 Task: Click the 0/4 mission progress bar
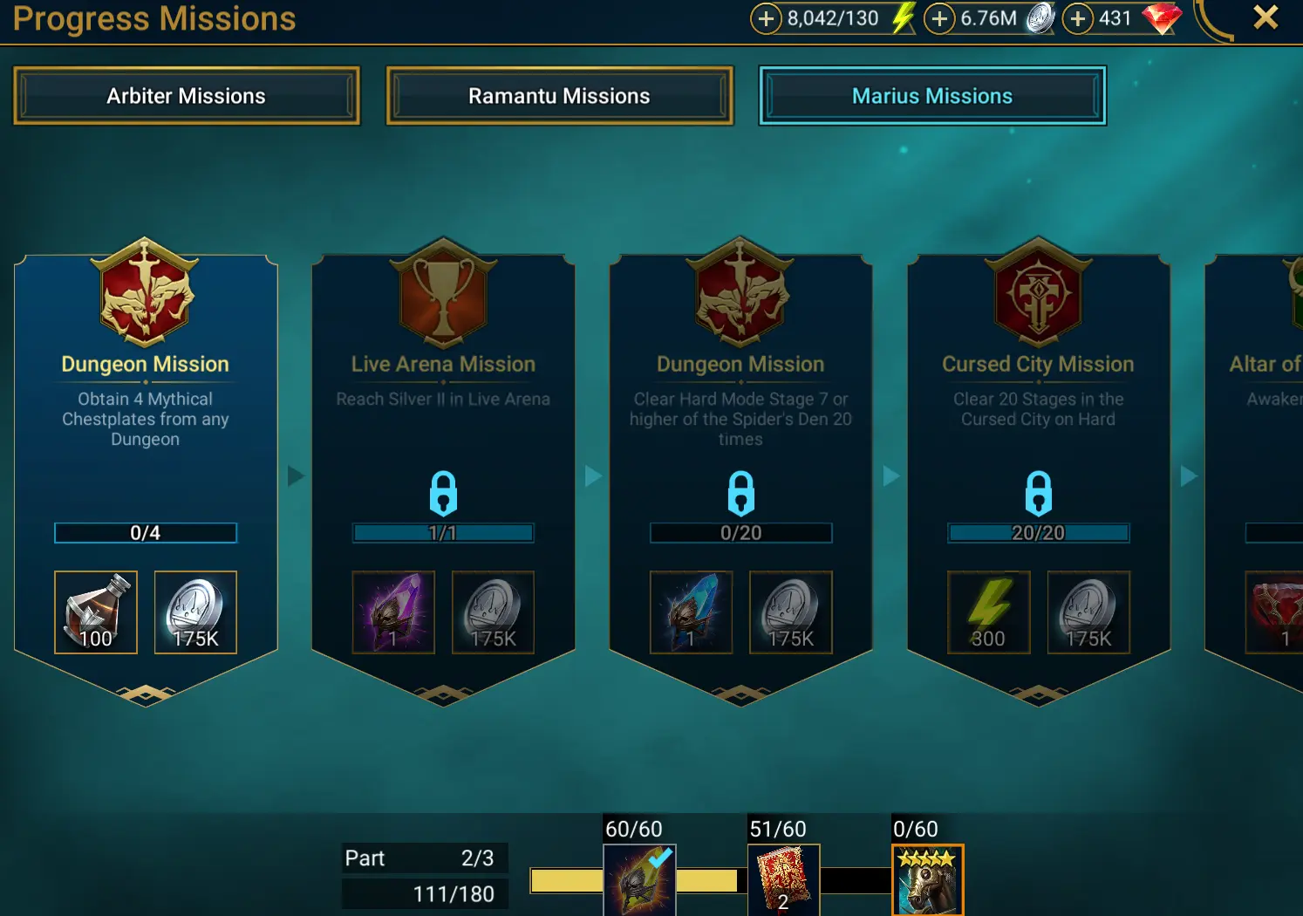pos(146,533)
